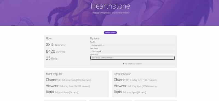This screenshot has height=101, width=219.
Task: Click the Hearthstone page title
Action: (x=110, y=6)
